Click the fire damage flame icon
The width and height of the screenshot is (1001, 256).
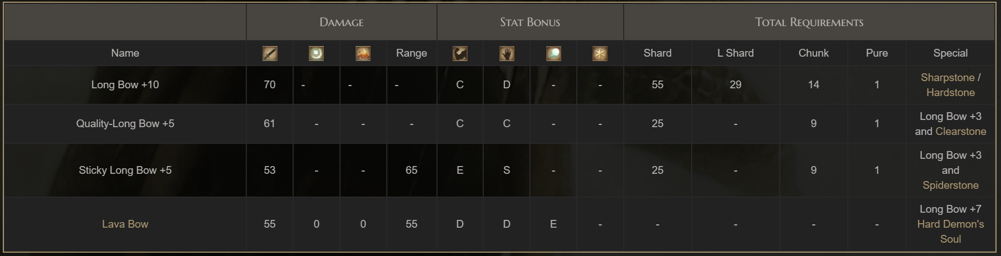(363, 53)
